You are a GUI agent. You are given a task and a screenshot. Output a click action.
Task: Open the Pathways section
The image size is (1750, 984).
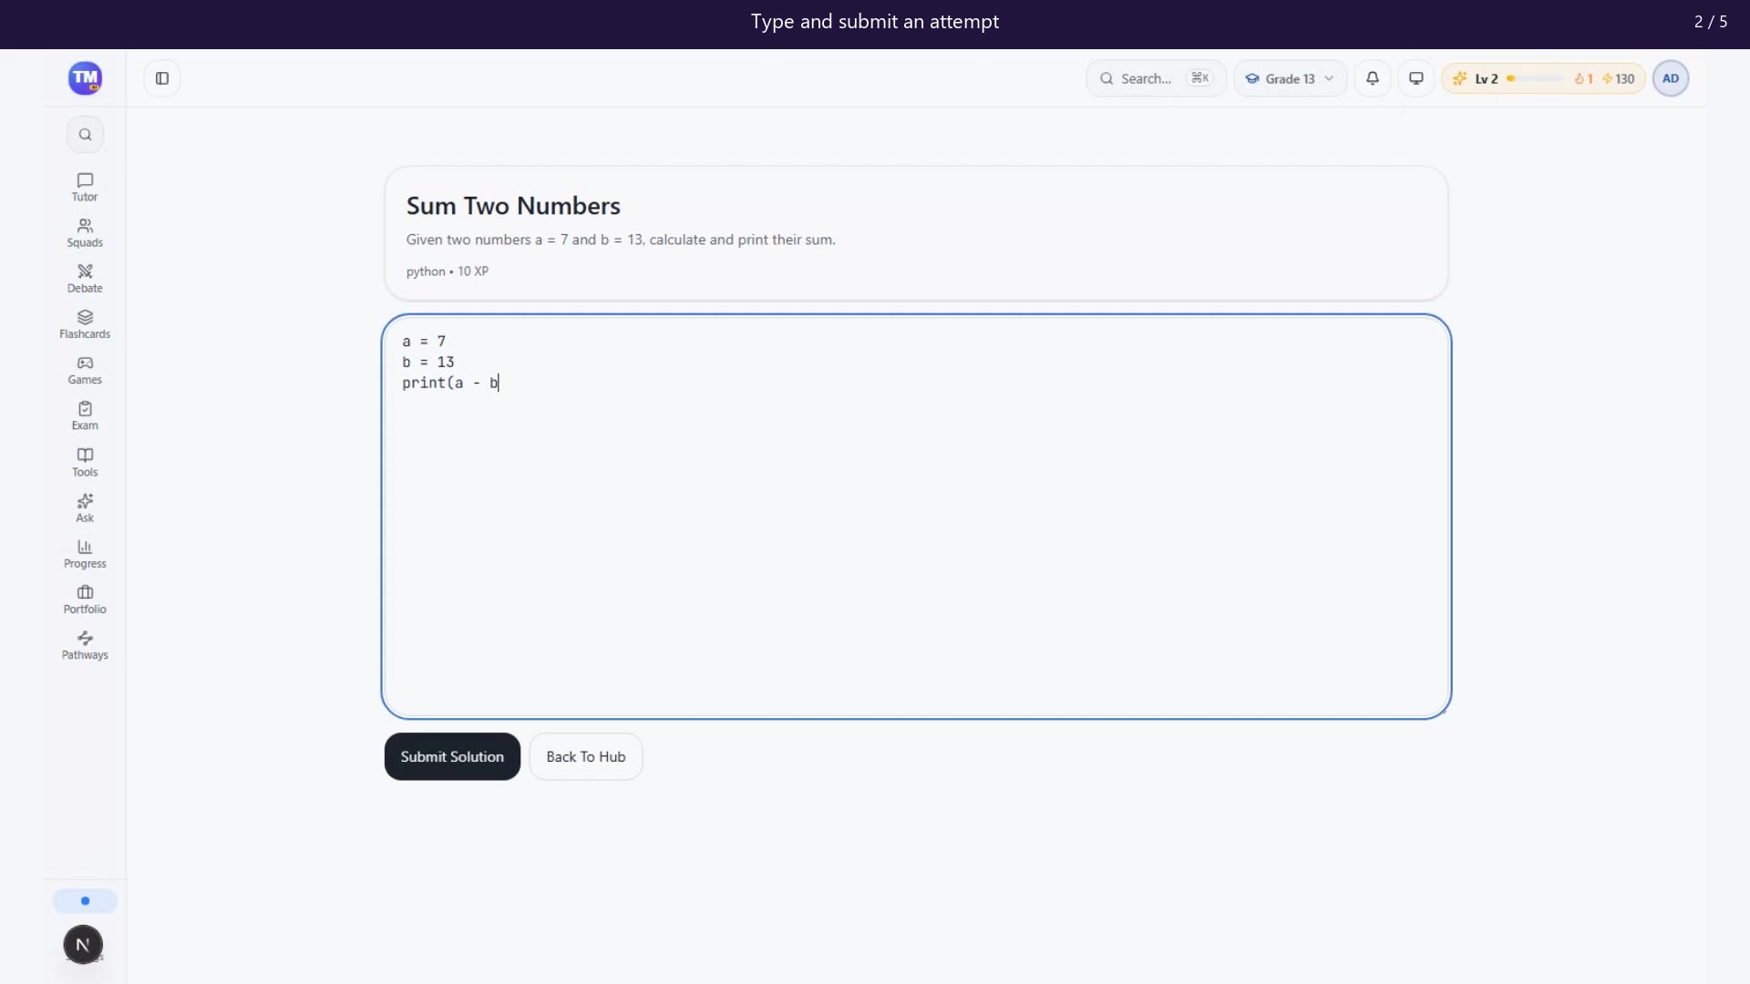(x=85, y=644)
